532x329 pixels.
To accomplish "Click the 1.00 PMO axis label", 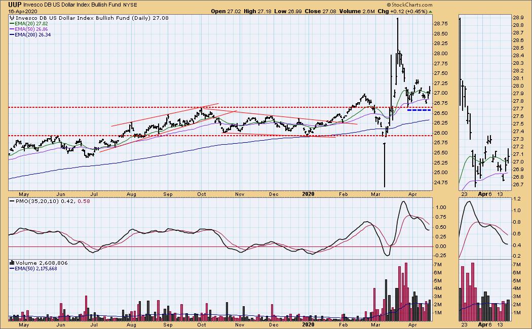I will (440, 208).
